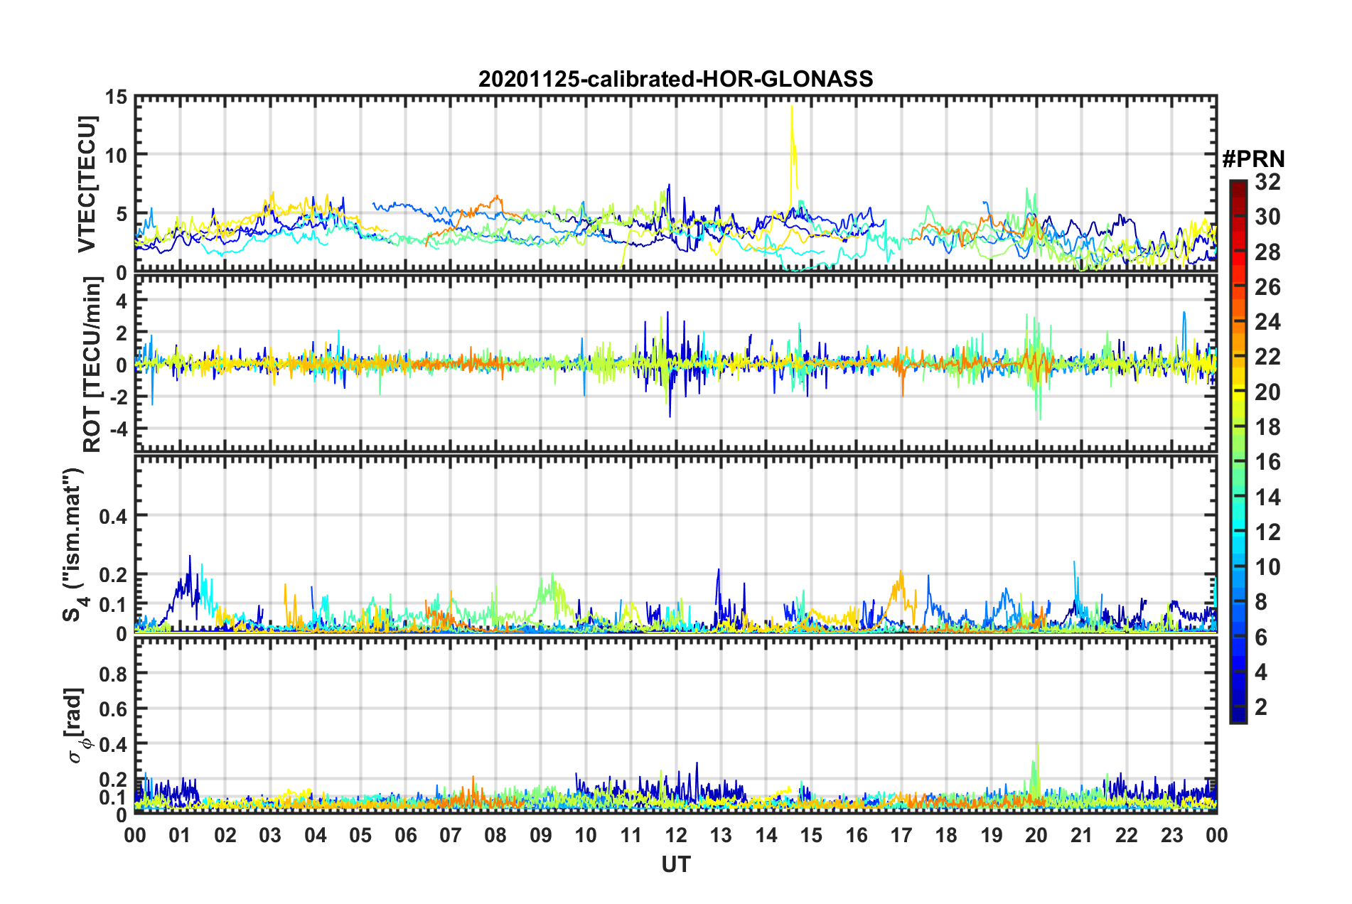Click the VTEC panel y-tick 5
This screenshot has width=1352, height=904.
(122, 214)
